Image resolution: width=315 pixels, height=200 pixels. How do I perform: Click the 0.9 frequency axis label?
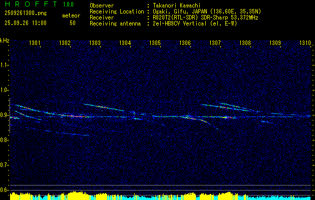(x=4, y=115)
